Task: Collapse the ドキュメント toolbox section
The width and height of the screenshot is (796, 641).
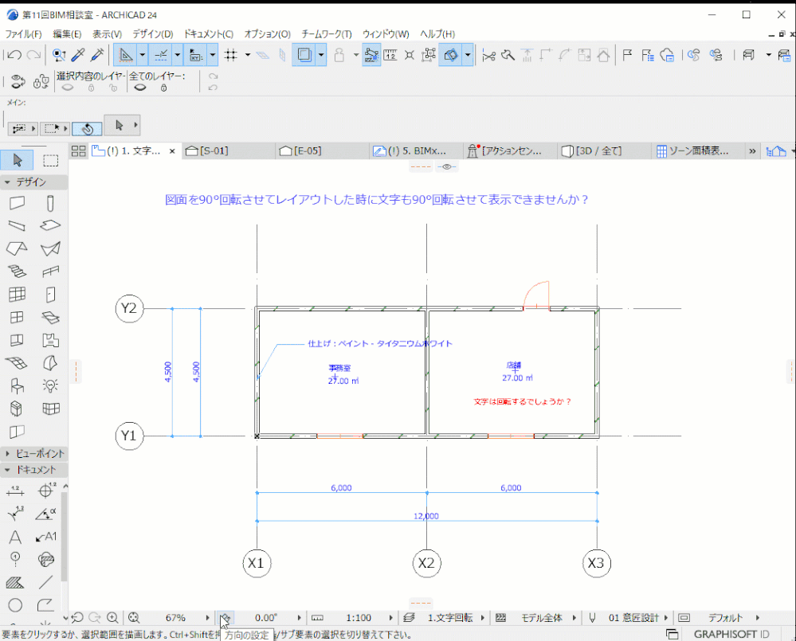Action: [7, 470]
